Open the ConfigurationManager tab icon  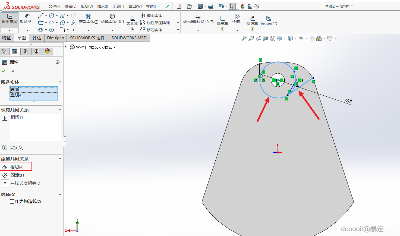(x=26, y=51)
